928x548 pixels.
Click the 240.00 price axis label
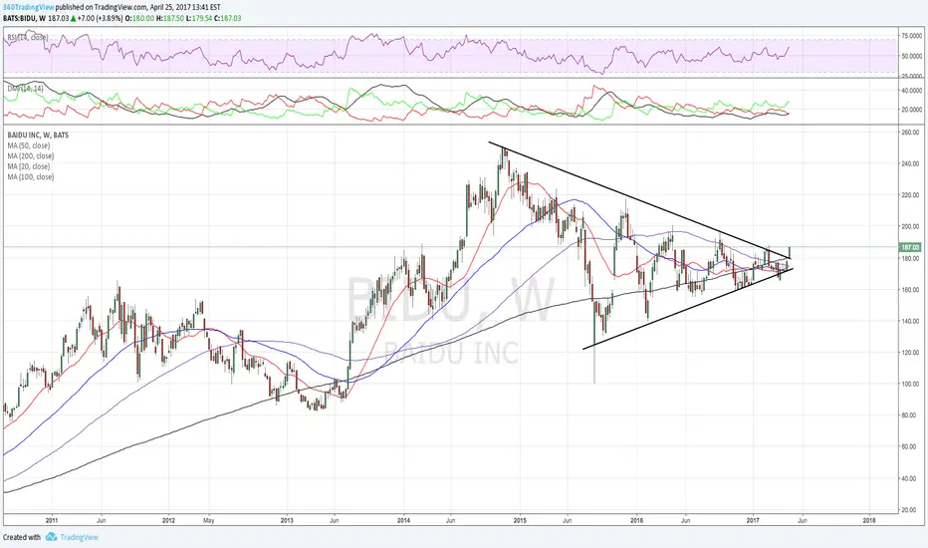(910, 164)
